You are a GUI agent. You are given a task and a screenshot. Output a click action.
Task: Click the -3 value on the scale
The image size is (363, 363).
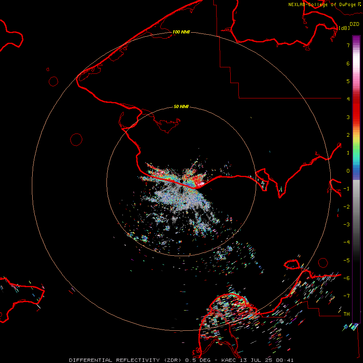point(346,225)
